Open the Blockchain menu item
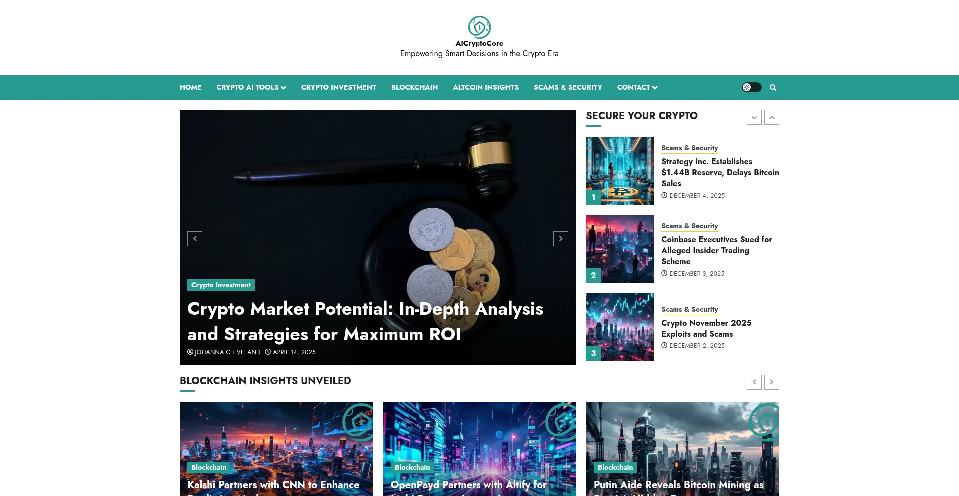Image resolution: width=959 pixels, height=496 pixels. (x=414, y=88)
